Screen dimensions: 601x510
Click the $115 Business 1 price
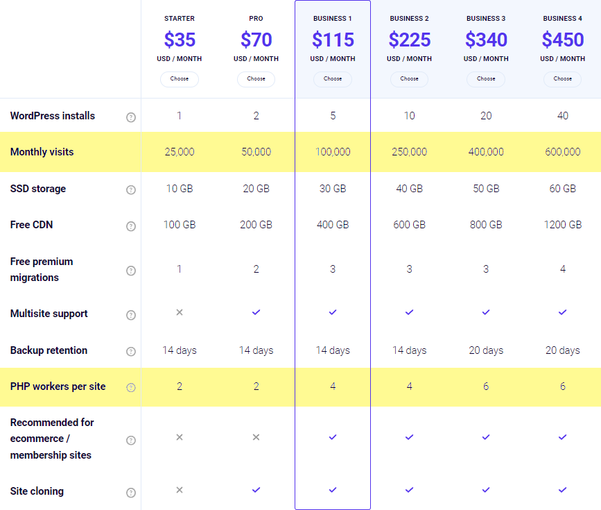point(333,40)
